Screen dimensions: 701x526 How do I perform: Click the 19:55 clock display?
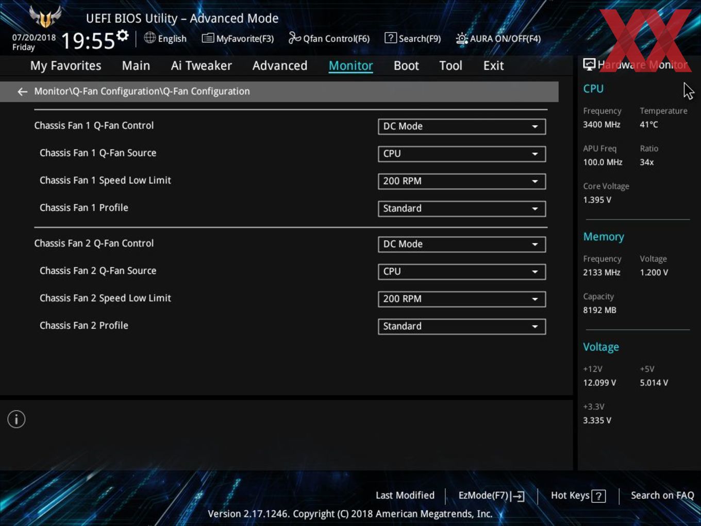tap(88, 41)
